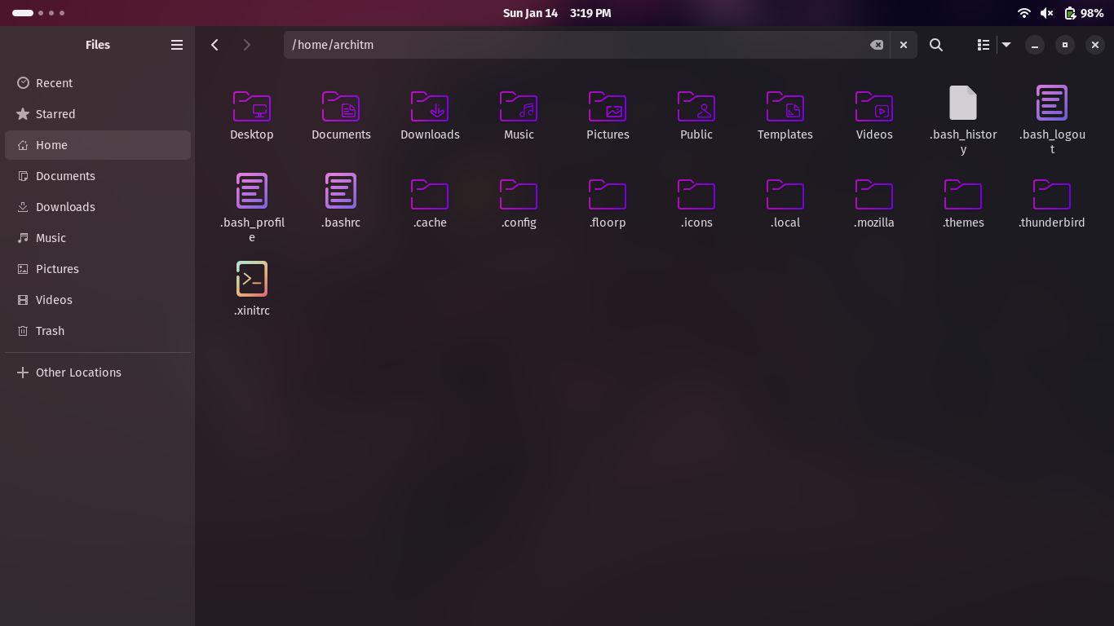Open the Files hamburger menu
The image size is (1114, 626).
pyautogui.click(x=177, y=45)
